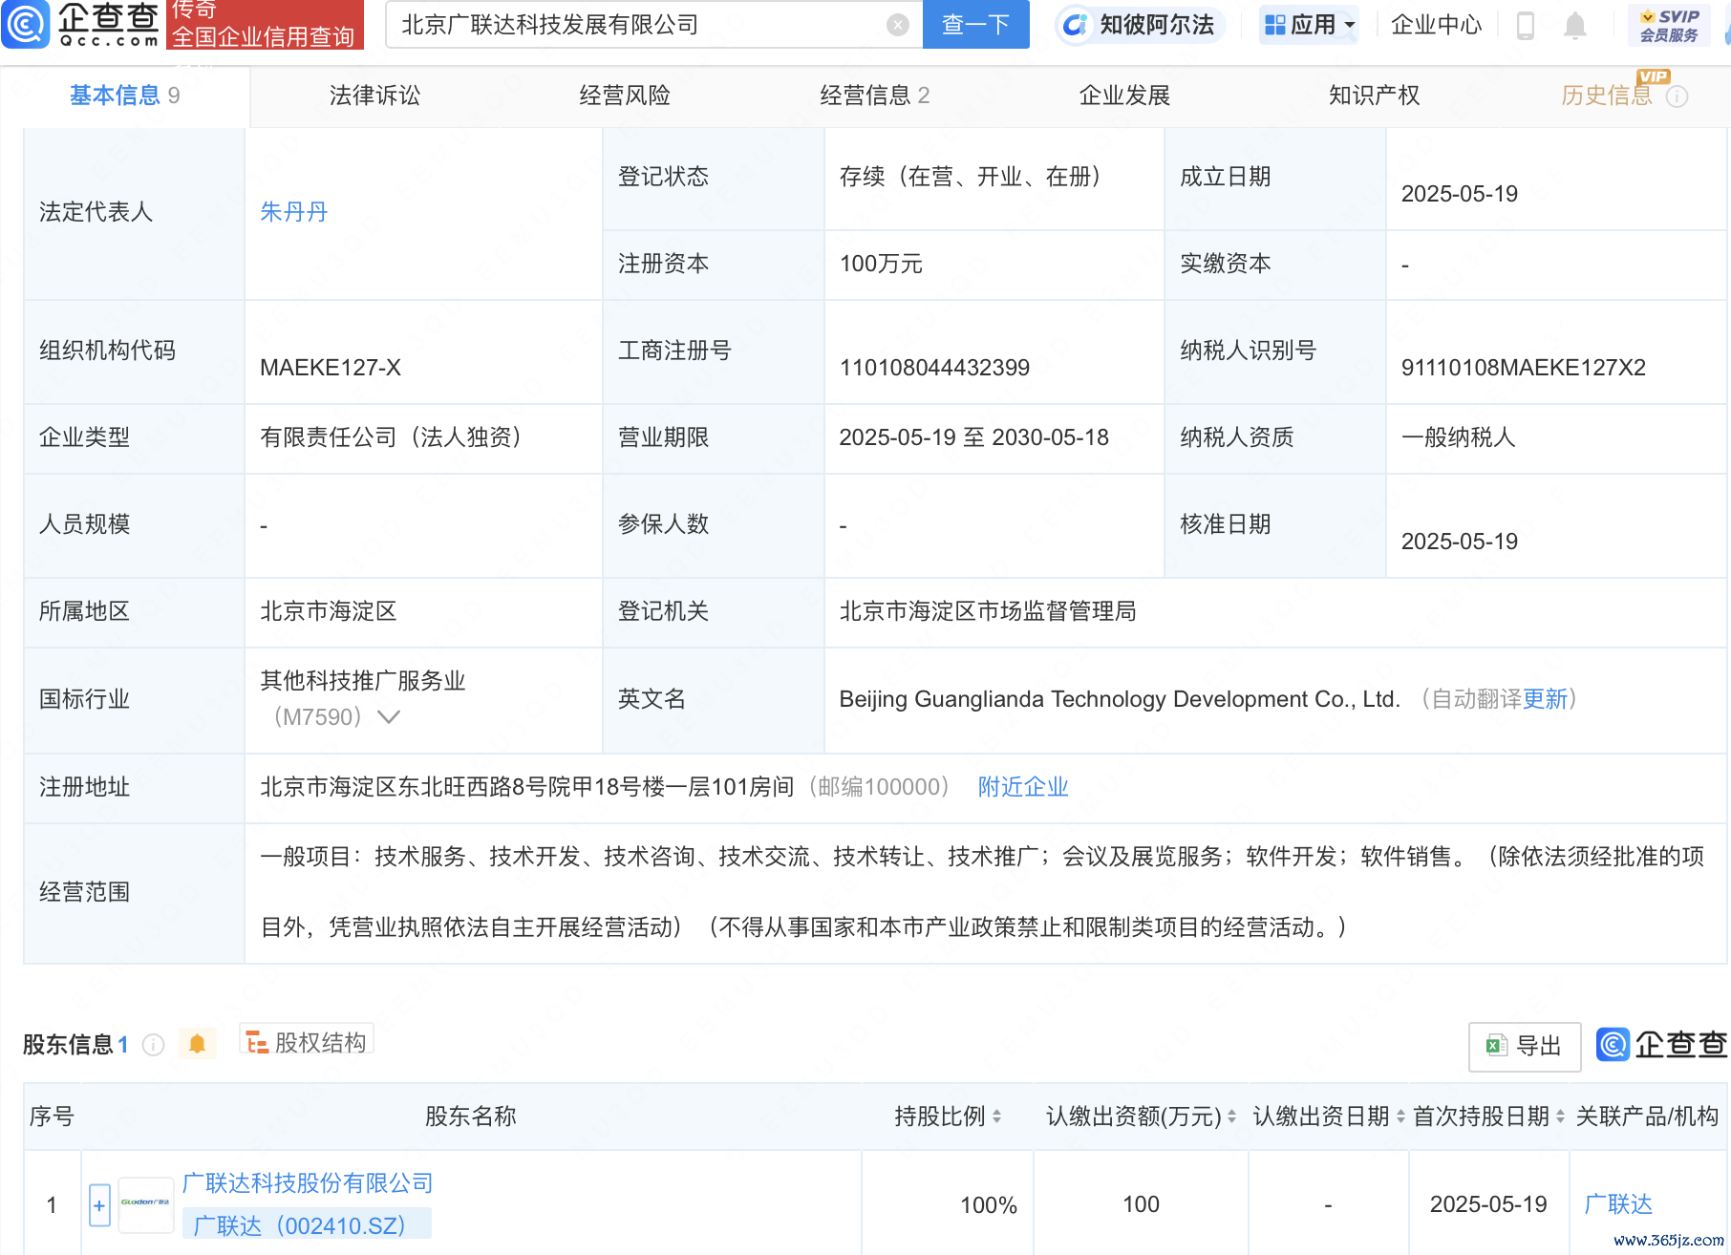Open the SVIP member service badge
Image resolution: width=1731 pixels, height=1255 pixels.
pyautogui.click(x=1670, y=26)
